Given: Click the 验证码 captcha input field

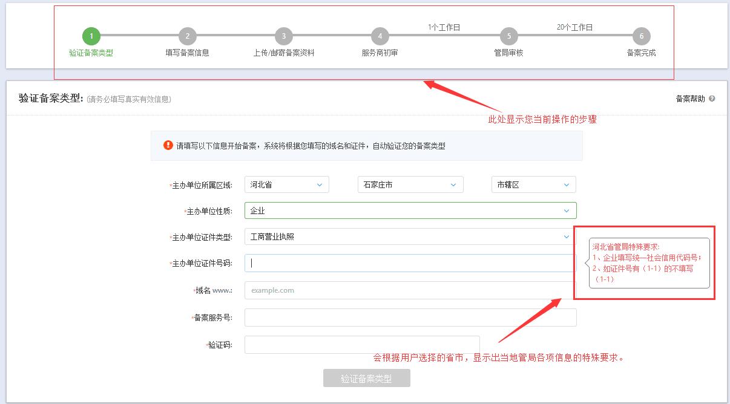Looking at the screenshot, I should tap(362, 345).
